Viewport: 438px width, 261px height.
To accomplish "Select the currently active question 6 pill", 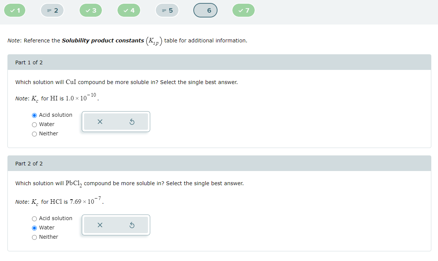I will coord(205,10).
